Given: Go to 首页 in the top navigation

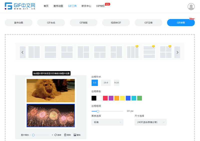Looking at the screenshot, I should [46, 6].
